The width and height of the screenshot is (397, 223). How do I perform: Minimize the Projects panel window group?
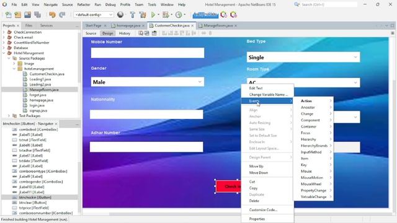click(77, 26)
